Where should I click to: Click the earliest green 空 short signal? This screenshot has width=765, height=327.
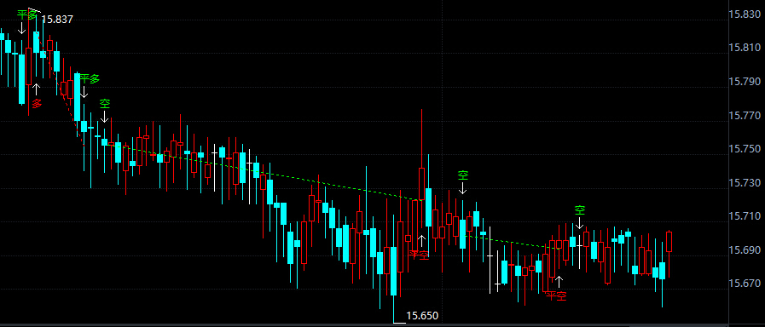[105, 104]
